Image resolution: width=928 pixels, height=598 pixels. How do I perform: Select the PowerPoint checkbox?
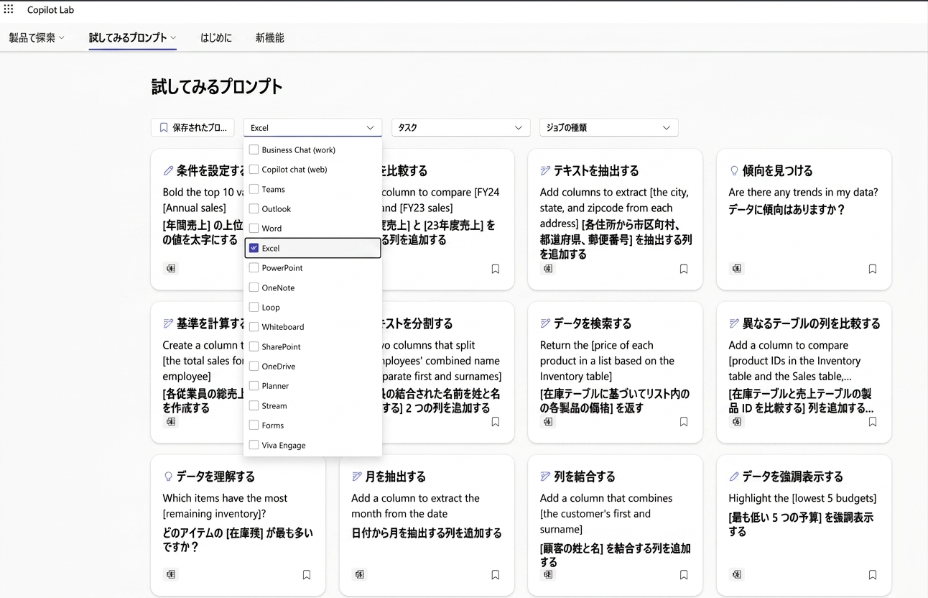[254, 267]
